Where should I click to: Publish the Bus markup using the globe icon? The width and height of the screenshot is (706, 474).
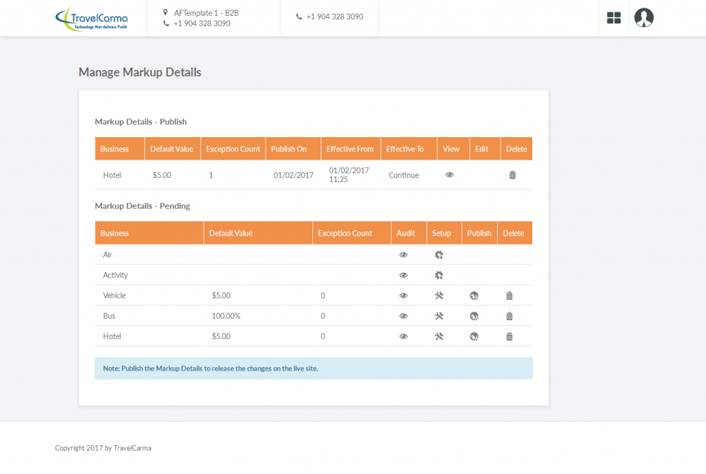click(474, 316)
